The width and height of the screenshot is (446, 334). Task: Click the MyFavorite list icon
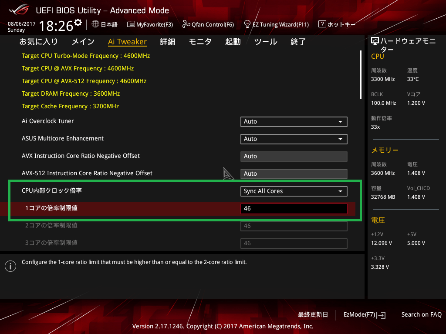click(131, 24)
